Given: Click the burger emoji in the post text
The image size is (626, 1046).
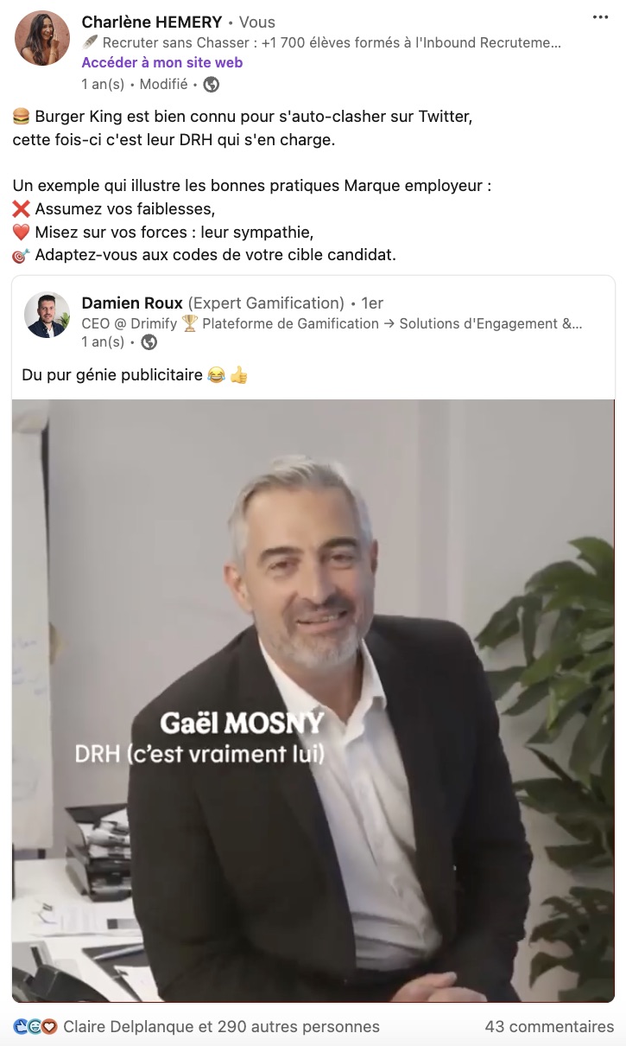Looking at the screenshot, I should click(22, 117).
